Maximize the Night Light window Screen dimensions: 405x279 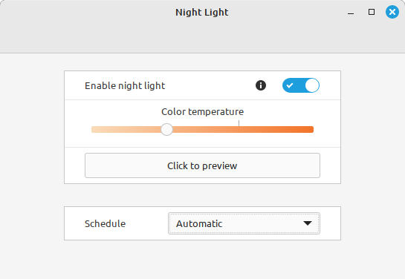[x=372, y=12]
